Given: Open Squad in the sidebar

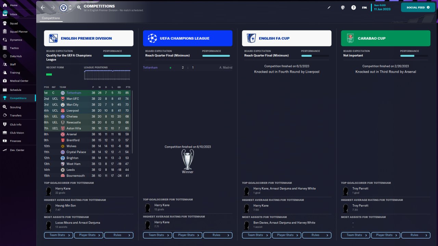Looking at the screenshot, I should [18, 23].
